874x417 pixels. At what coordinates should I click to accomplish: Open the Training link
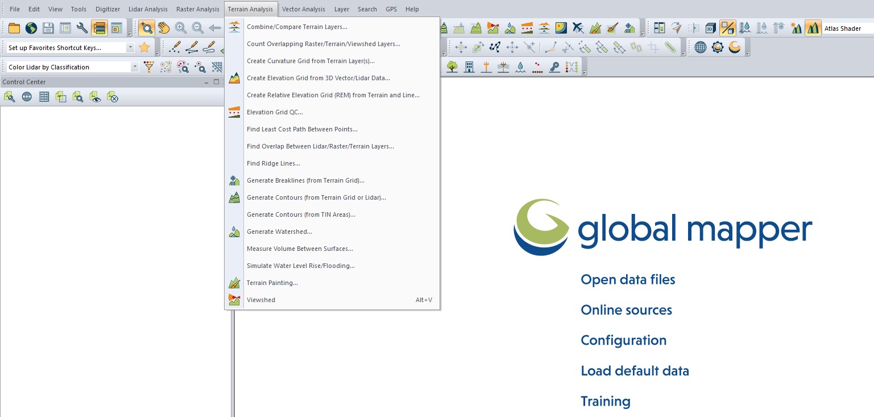pyautogui.click(x=606, y=402)
